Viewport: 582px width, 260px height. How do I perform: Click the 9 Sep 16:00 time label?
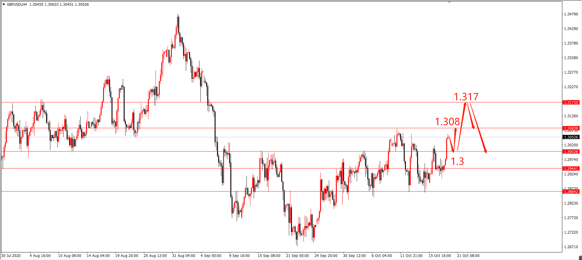239,256
